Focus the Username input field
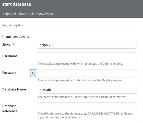This screenshot has width=143, height=123. (x=87, y=56)
